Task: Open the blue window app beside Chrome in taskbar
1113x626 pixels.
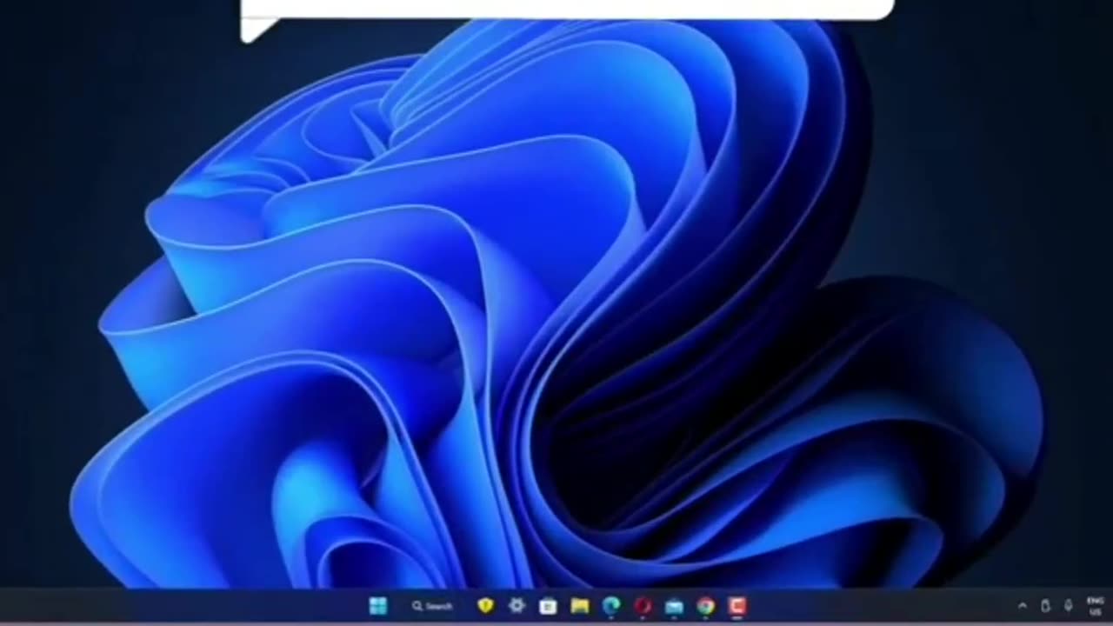Action: point(674,606)
